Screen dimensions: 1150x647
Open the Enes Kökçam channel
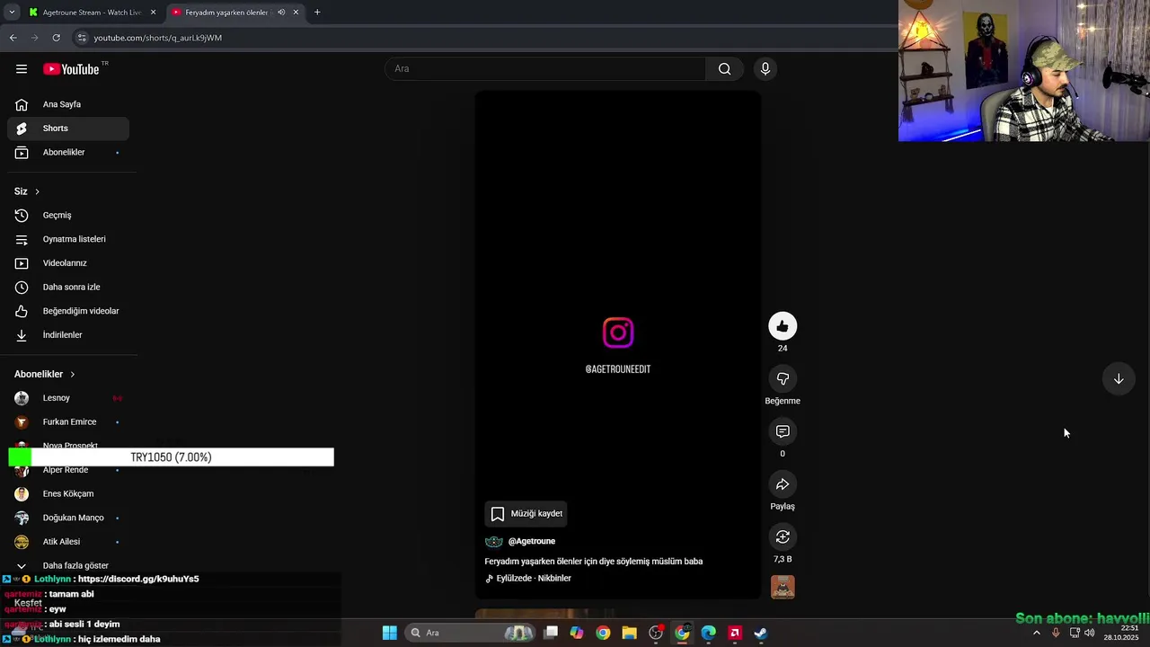click(68, 494)
